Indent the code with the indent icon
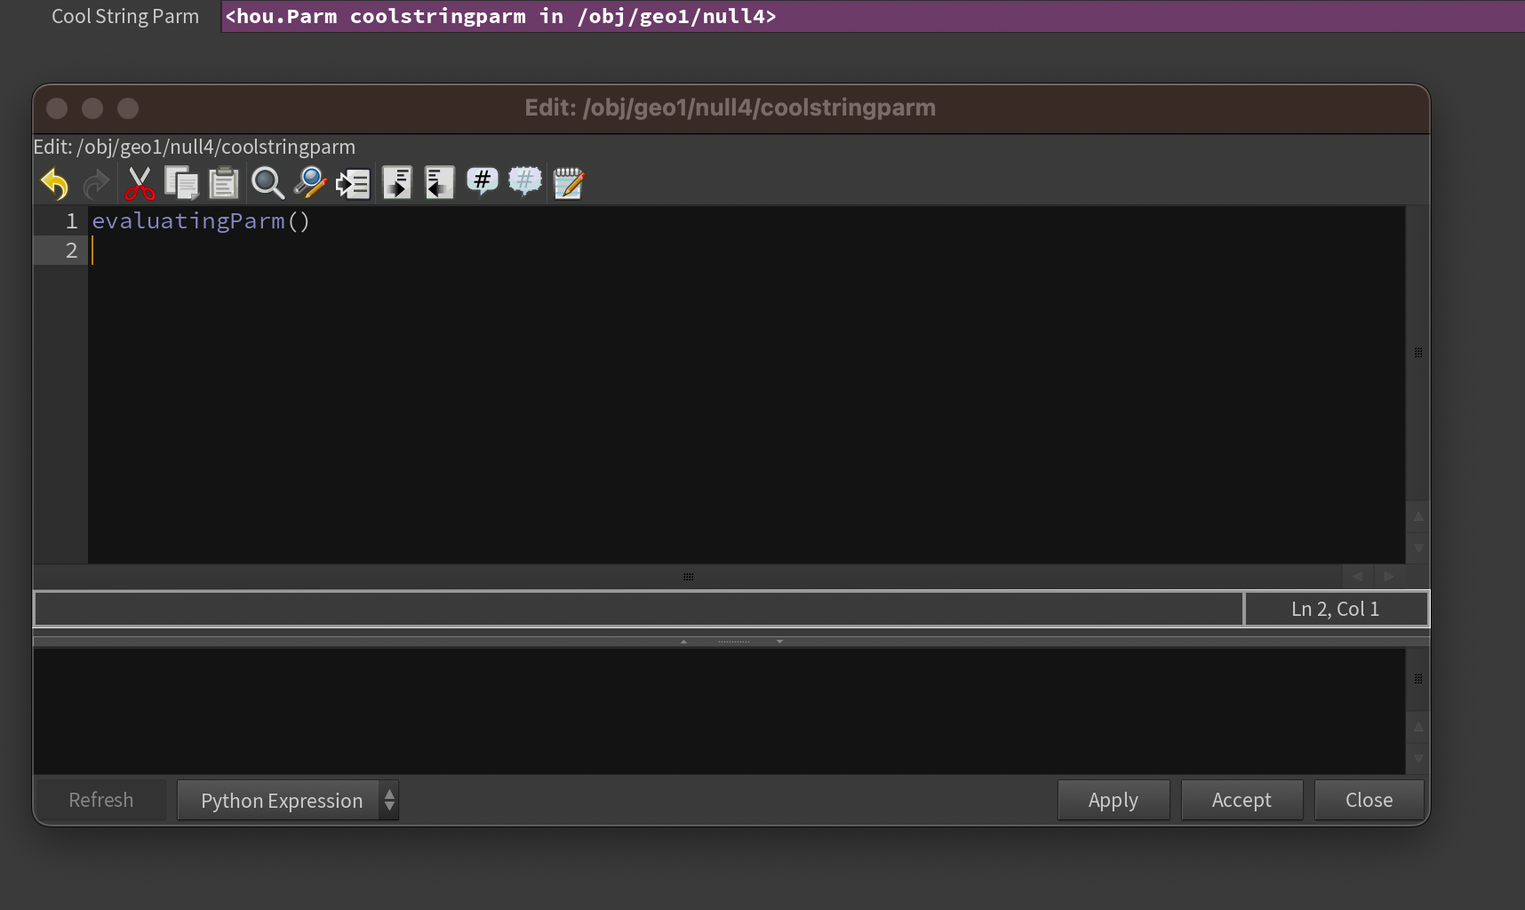Screen dimensions: 1525x910 point(396,183)
